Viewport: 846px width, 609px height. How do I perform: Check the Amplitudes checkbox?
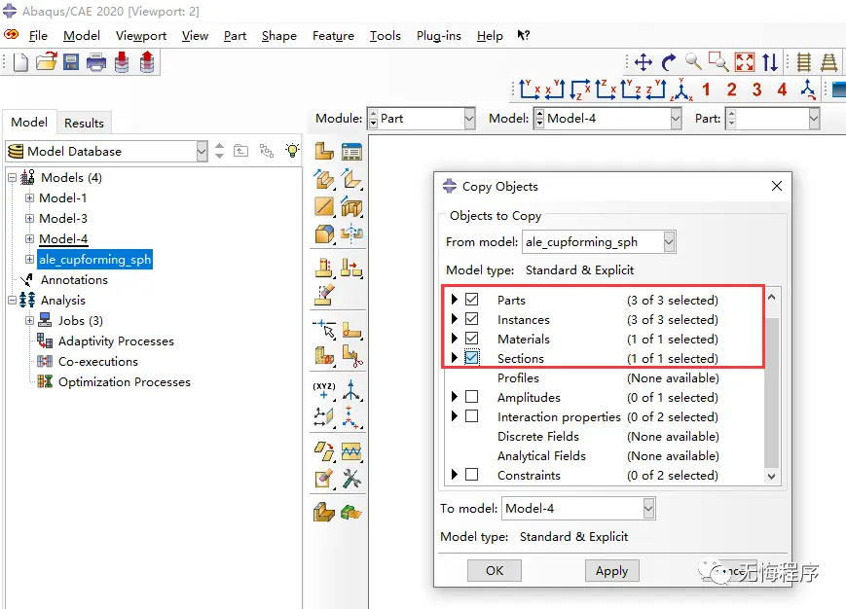pyautogui.click(x=471, y=397)
